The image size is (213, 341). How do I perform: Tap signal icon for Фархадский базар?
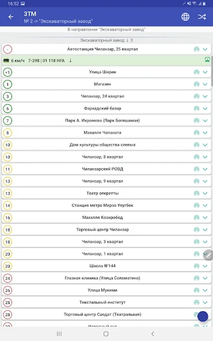pyautogui.click(x=196, y=108)
